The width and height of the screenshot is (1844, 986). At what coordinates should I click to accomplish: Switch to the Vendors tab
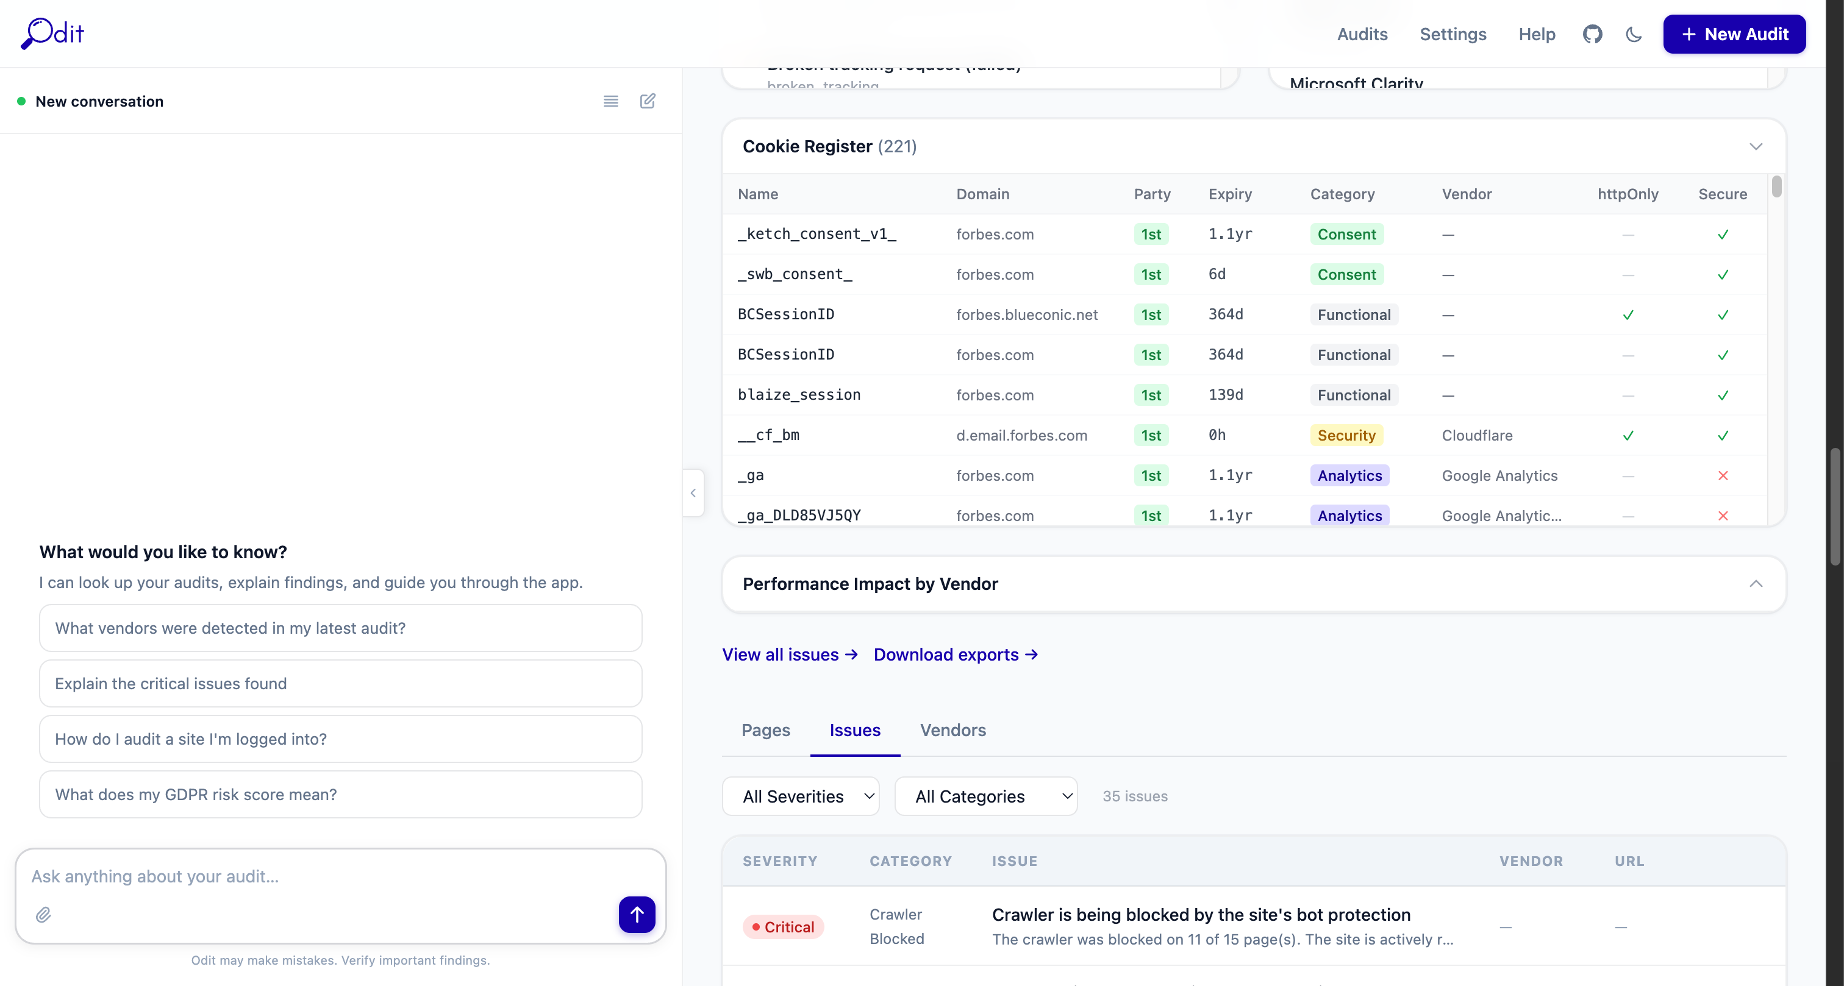point(952,731)
